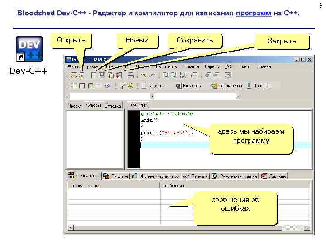Open the Справка menu
This screenshot has width=326, height=244.
click(263, 66)
